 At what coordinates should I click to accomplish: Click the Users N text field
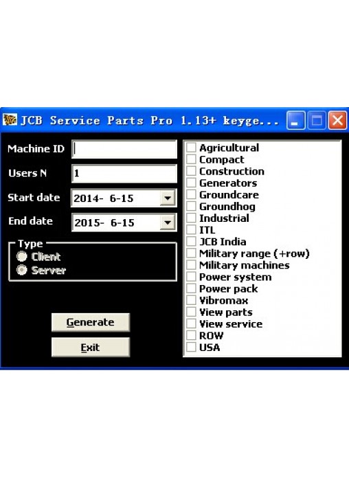tap(124, 174)
